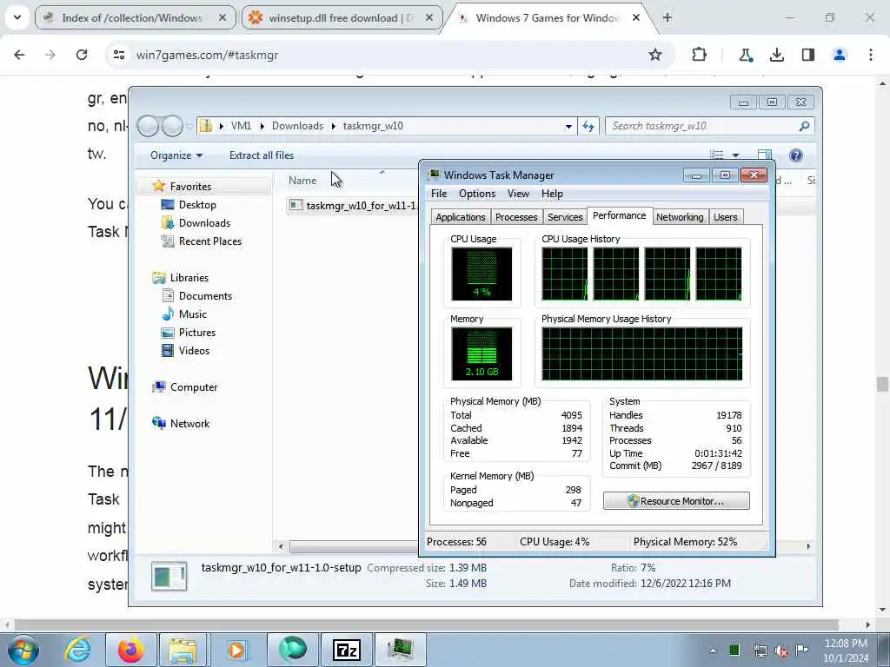Click the Chrome address bar URL

click(x=207, y=55)
